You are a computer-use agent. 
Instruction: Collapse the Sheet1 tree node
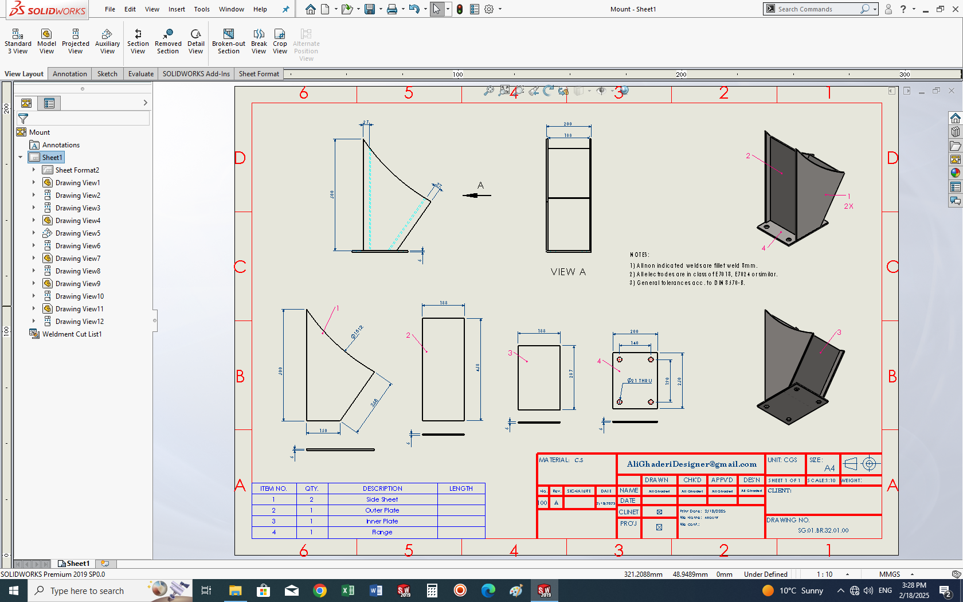21,157
